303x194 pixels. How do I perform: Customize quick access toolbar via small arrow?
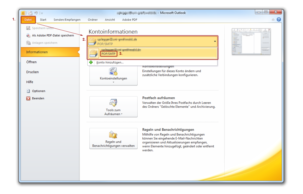(x=42, y=13)
